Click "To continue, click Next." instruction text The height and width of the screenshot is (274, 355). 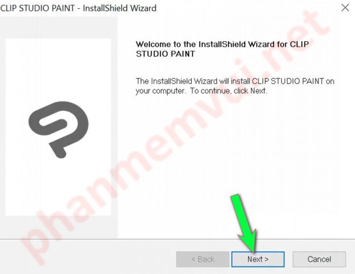pos(229,91)
